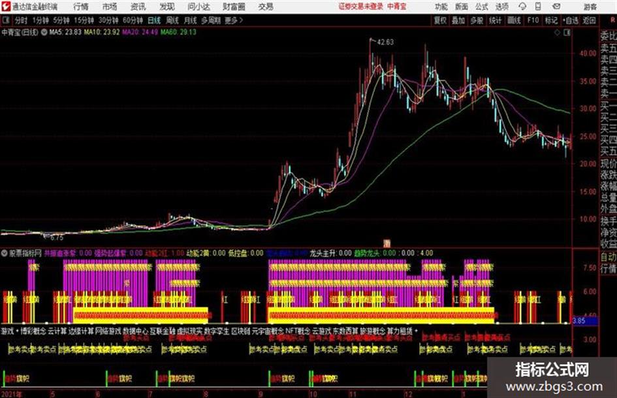Click the 龙头主升: 0.00 indicator value
The width and height of the screenshot is (617, 398).
tap(330, 253)
